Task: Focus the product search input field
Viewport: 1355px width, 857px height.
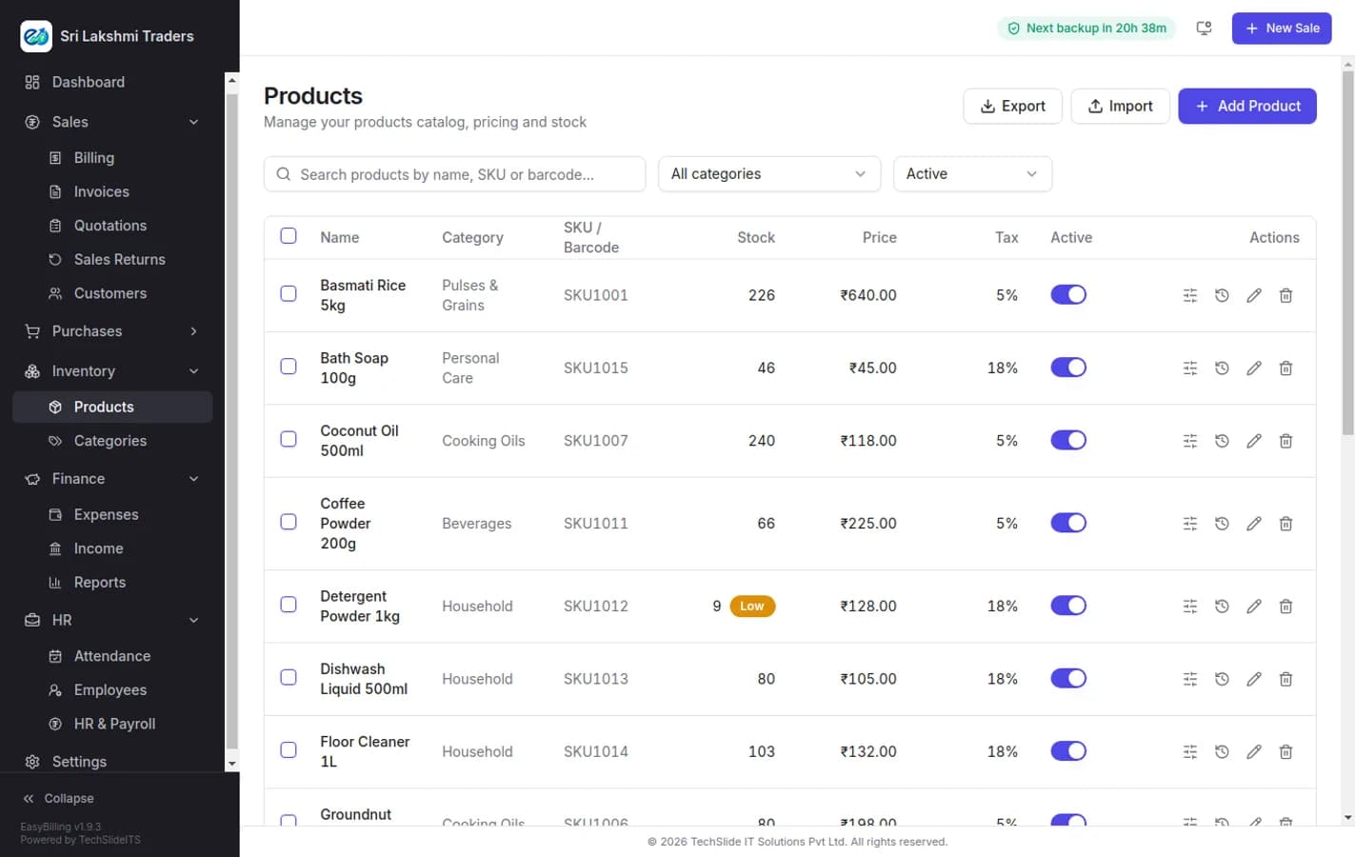Action: tap(454, 174)
